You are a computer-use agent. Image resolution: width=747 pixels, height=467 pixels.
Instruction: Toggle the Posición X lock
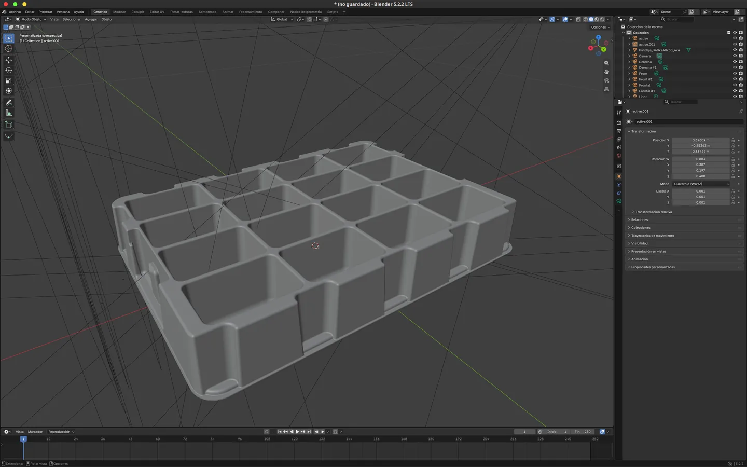733,140
